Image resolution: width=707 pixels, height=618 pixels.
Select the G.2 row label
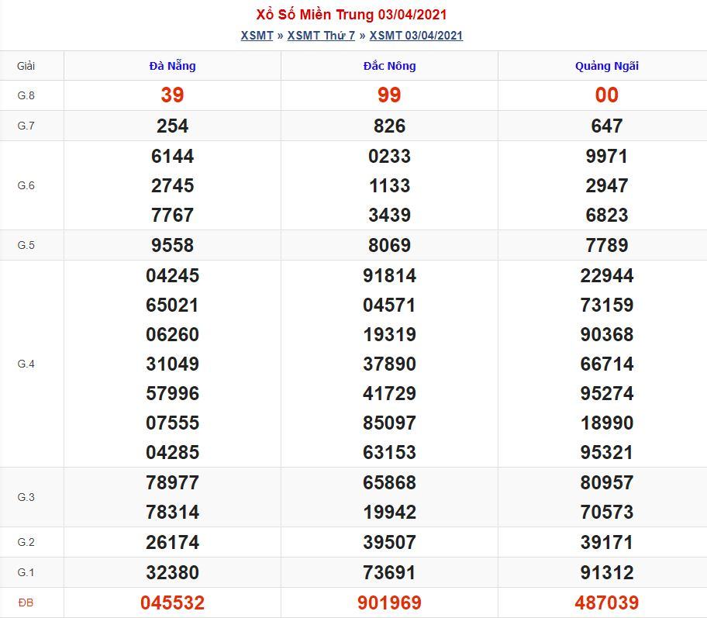[x=26, y=542]
